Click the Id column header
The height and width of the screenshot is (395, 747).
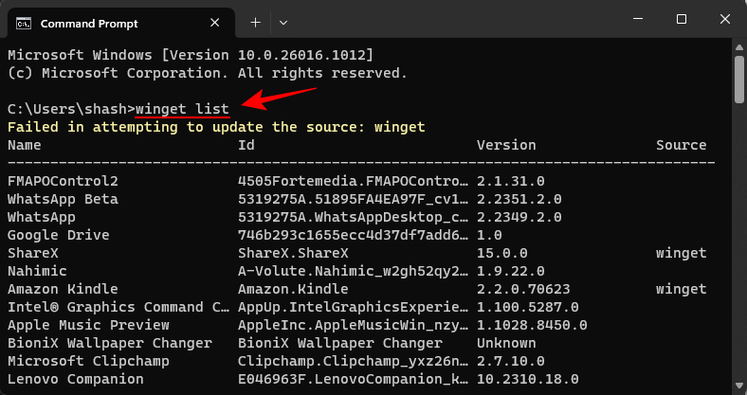pos(246,145)
